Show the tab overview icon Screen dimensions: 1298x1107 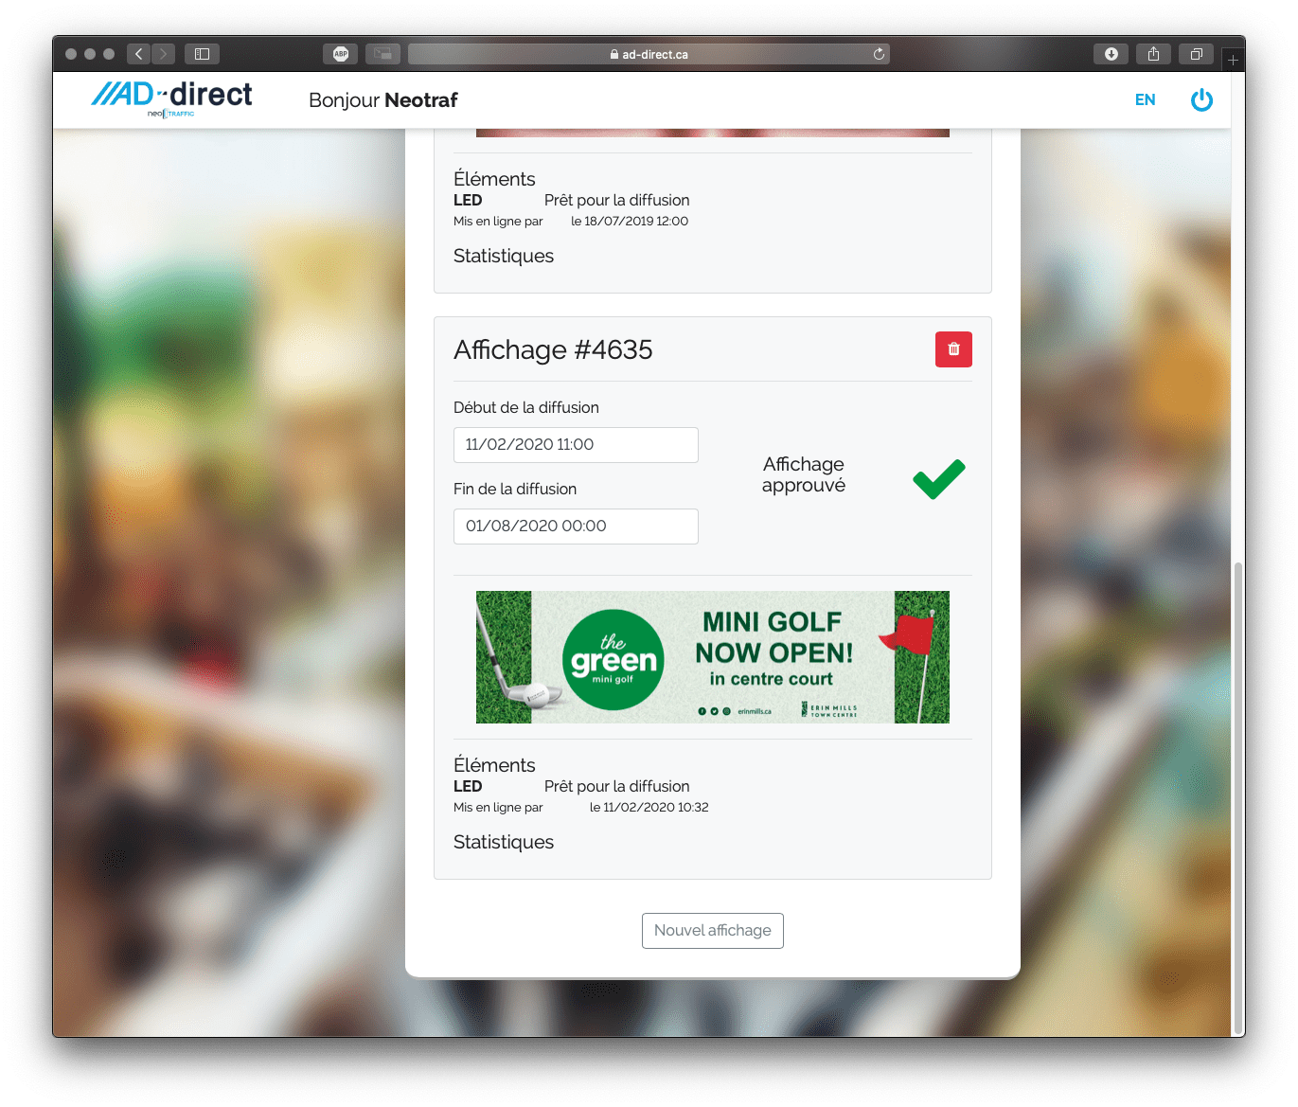tap(1196, 54)
